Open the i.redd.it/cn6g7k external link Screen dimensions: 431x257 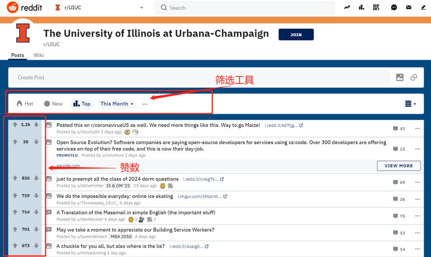pos(204,179)
